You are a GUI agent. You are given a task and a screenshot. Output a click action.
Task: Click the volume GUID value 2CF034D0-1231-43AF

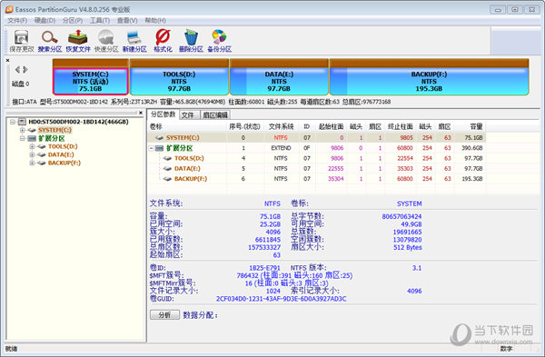tap(282, 299)
